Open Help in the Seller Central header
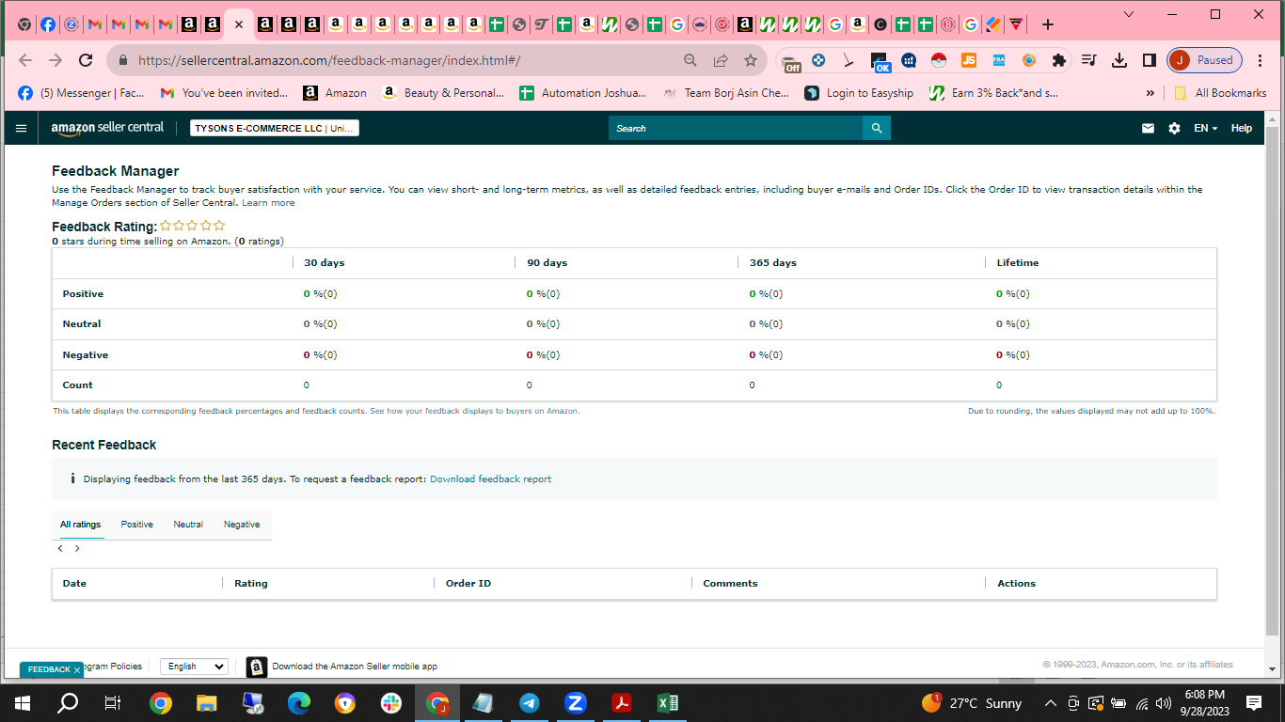Screen dimensions: 1285x722 (x=1242, y=128)
